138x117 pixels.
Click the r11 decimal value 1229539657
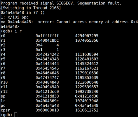point(87,87)
